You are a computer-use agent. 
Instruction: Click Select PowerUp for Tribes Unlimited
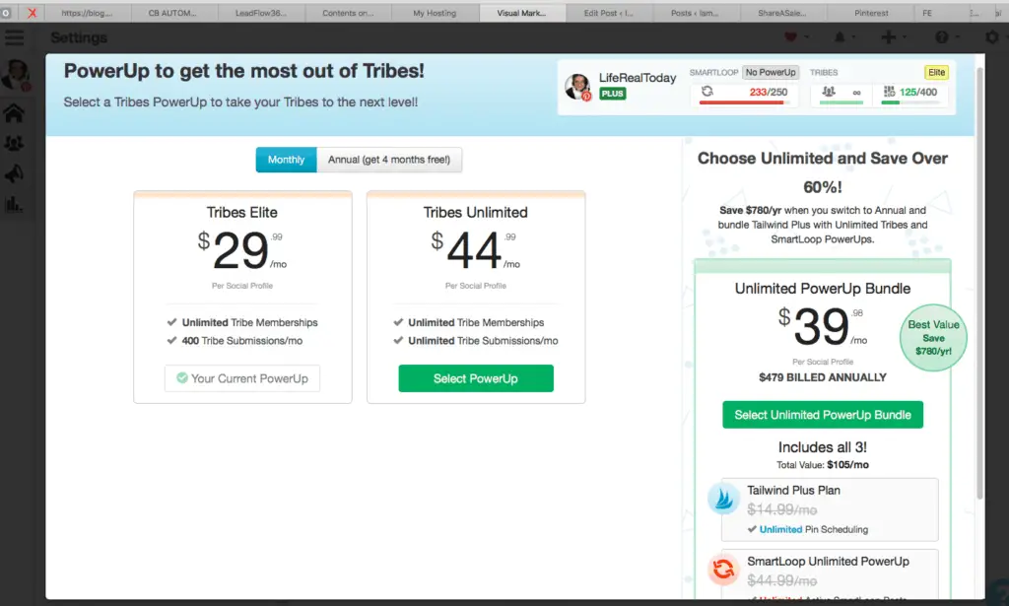click(x=476, y=378)
